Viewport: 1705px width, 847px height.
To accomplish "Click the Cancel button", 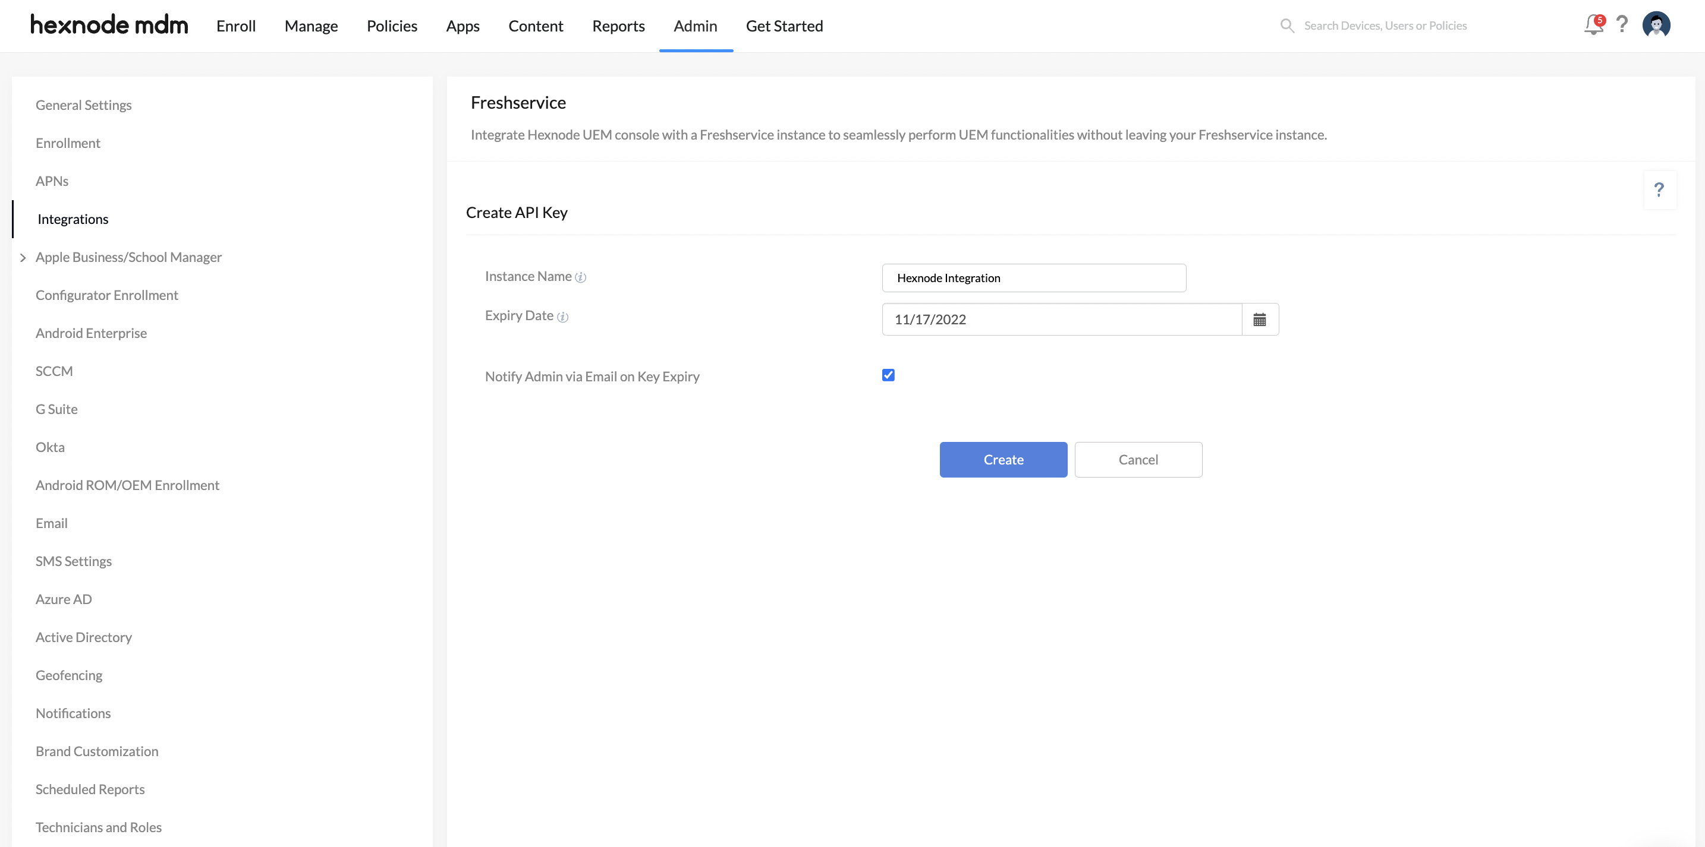I will pyautogui.click(x=1138, y=460).
